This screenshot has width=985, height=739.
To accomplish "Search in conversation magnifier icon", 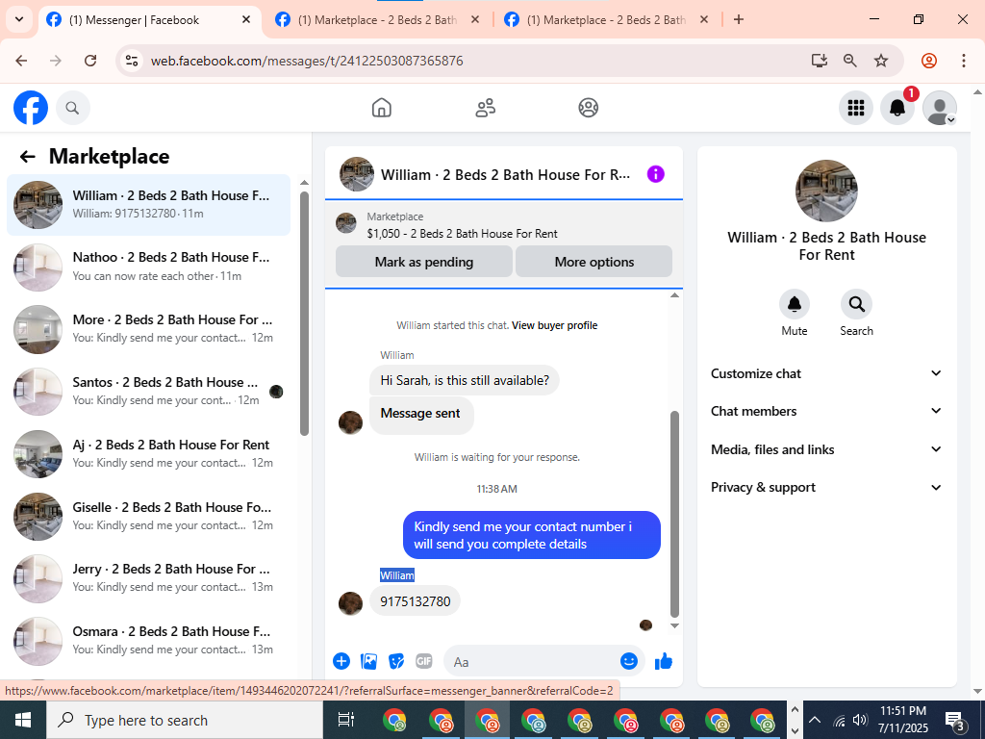I will (x=856, y=304).
